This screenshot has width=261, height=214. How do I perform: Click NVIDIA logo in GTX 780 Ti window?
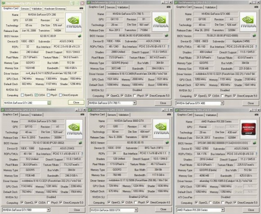coord(161,22)
